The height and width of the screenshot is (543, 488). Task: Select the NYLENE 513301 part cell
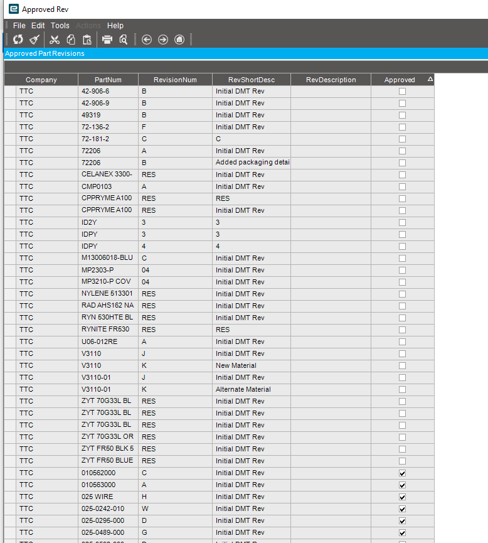(108, 294)
